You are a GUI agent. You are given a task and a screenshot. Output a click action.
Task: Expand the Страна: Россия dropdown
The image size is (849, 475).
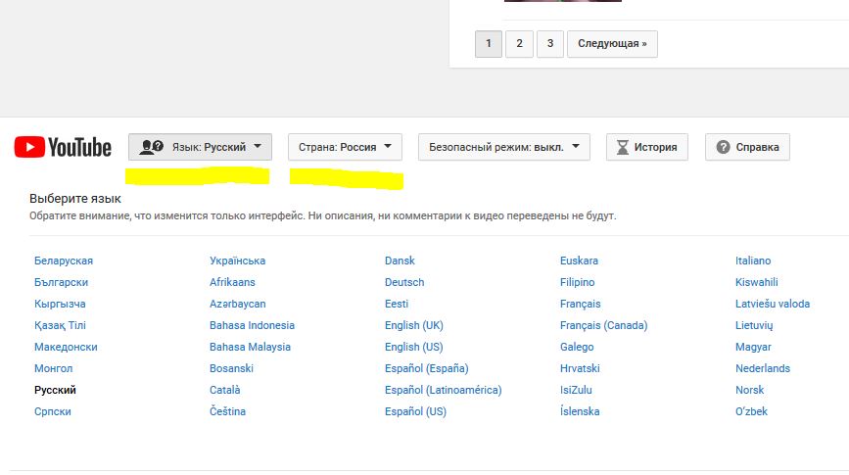[x=345, y=147]
